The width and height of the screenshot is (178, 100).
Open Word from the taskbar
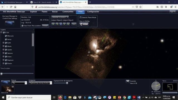point(139,97)
